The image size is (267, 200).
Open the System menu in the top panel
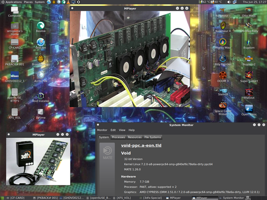pos(40,2)
